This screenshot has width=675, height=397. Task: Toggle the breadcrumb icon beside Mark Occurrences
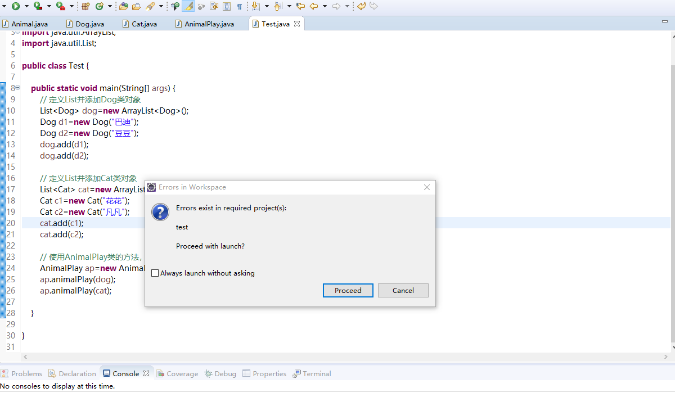175,6
